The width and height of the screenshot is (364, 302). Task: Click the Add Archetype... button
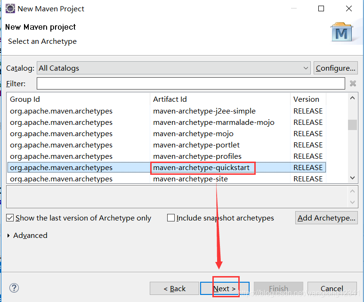pos(326,218)
